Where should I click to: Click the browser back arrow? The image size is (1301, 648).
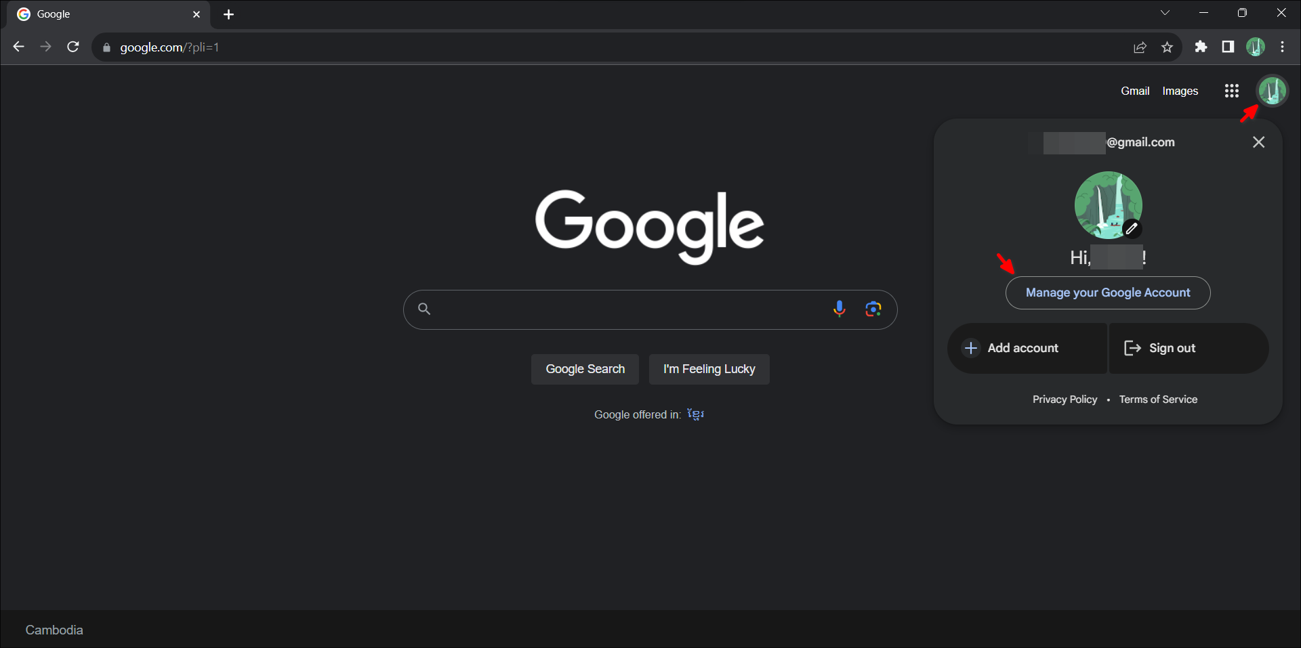pyautogui.click(x=19, y=47)
